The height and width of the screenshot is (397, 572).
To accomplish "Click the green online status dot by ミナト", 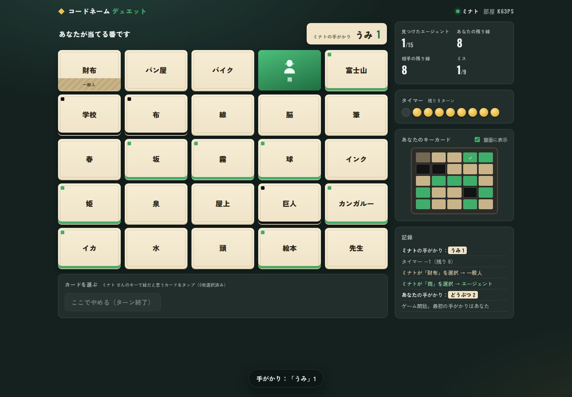I will click(458, 12).
